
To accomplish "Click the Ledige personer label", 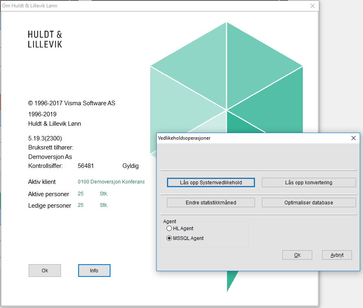I will tap(50, 206).
